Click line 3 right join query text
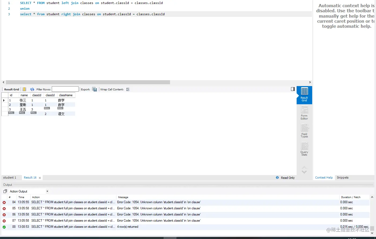The width and height of the screenshot is (376, 239). pyautogui.click(x=92, y=14)
